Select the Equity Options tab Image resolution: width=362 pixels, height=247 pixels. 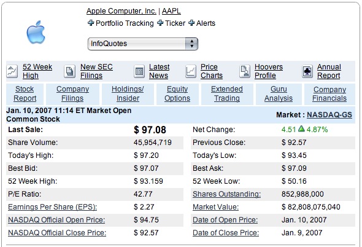[177, 93]
